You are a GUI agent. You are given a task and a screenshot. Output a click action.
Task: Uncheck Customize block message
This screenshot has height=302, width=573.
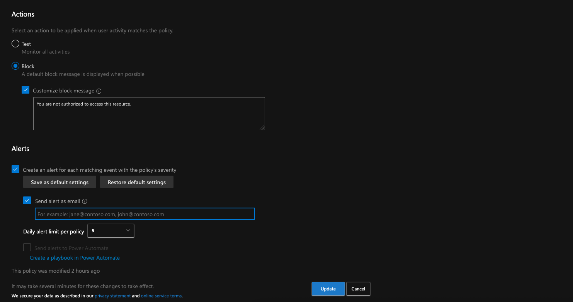26,90
